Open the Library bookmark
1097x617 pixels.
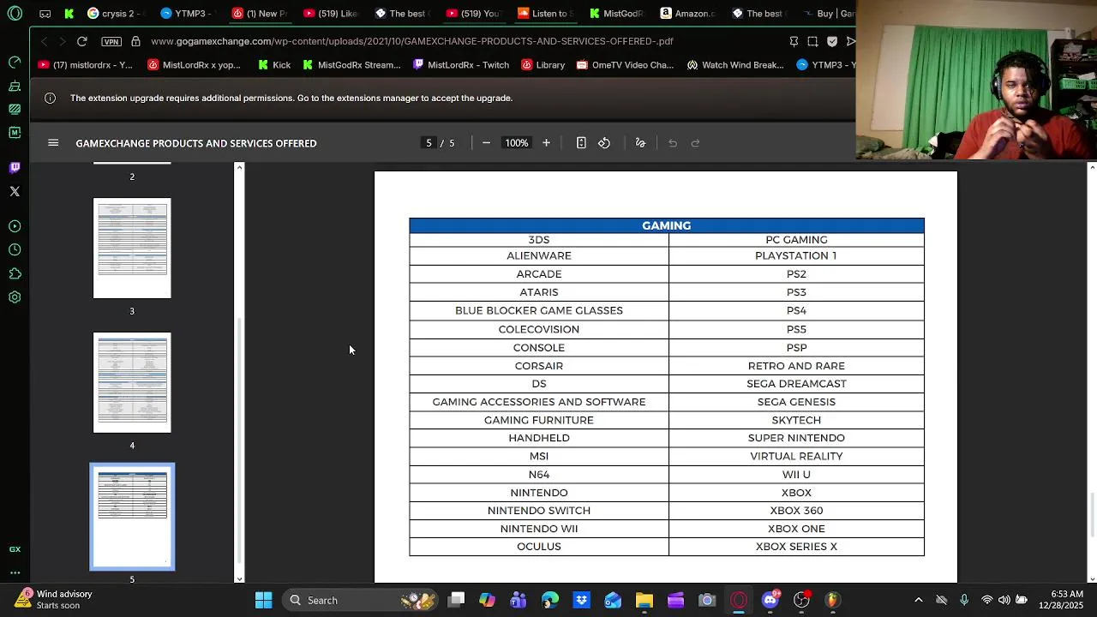coord(543,65)
